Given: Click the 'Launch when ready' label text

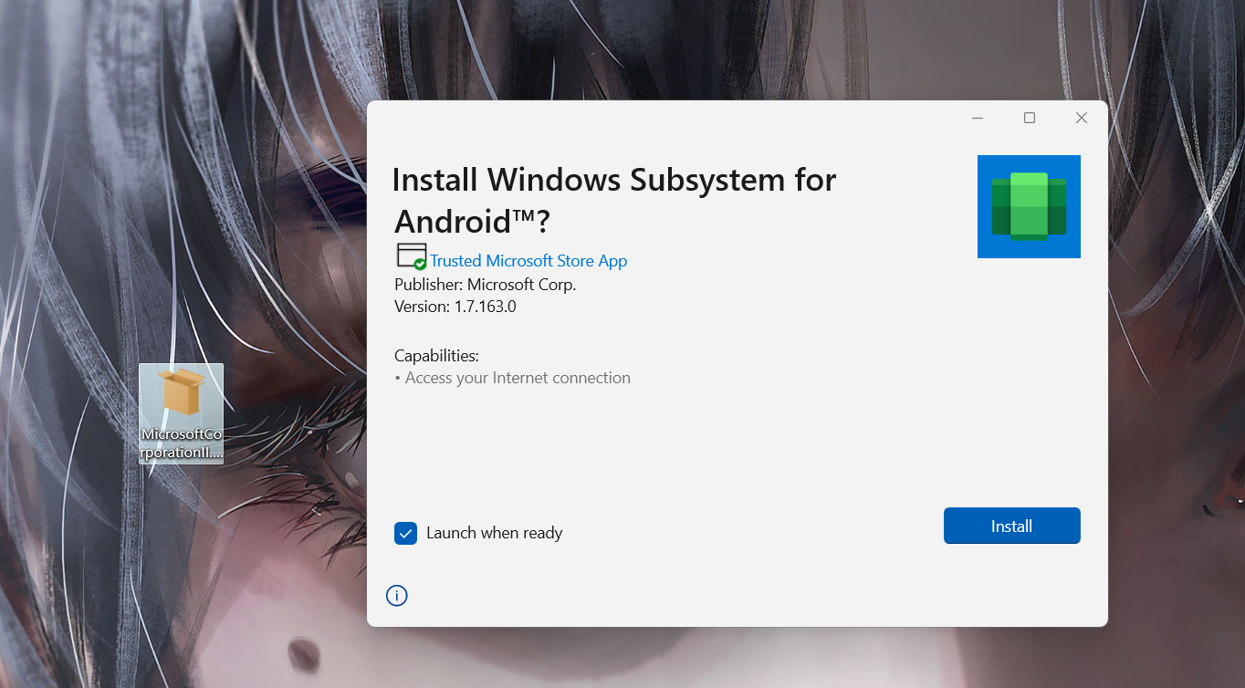Looking at the screenshot, I should pyautogui.click(x=494, y=533).
